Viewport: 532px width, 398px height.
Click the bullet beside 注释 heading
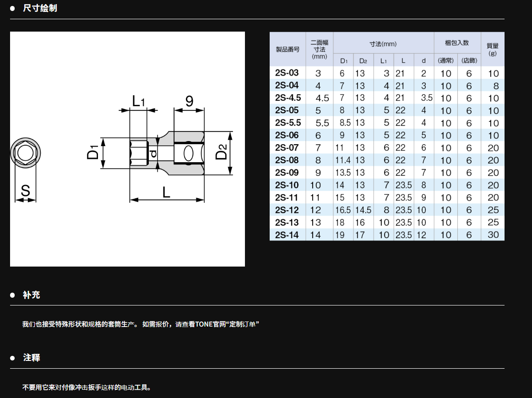coord(13,358)
